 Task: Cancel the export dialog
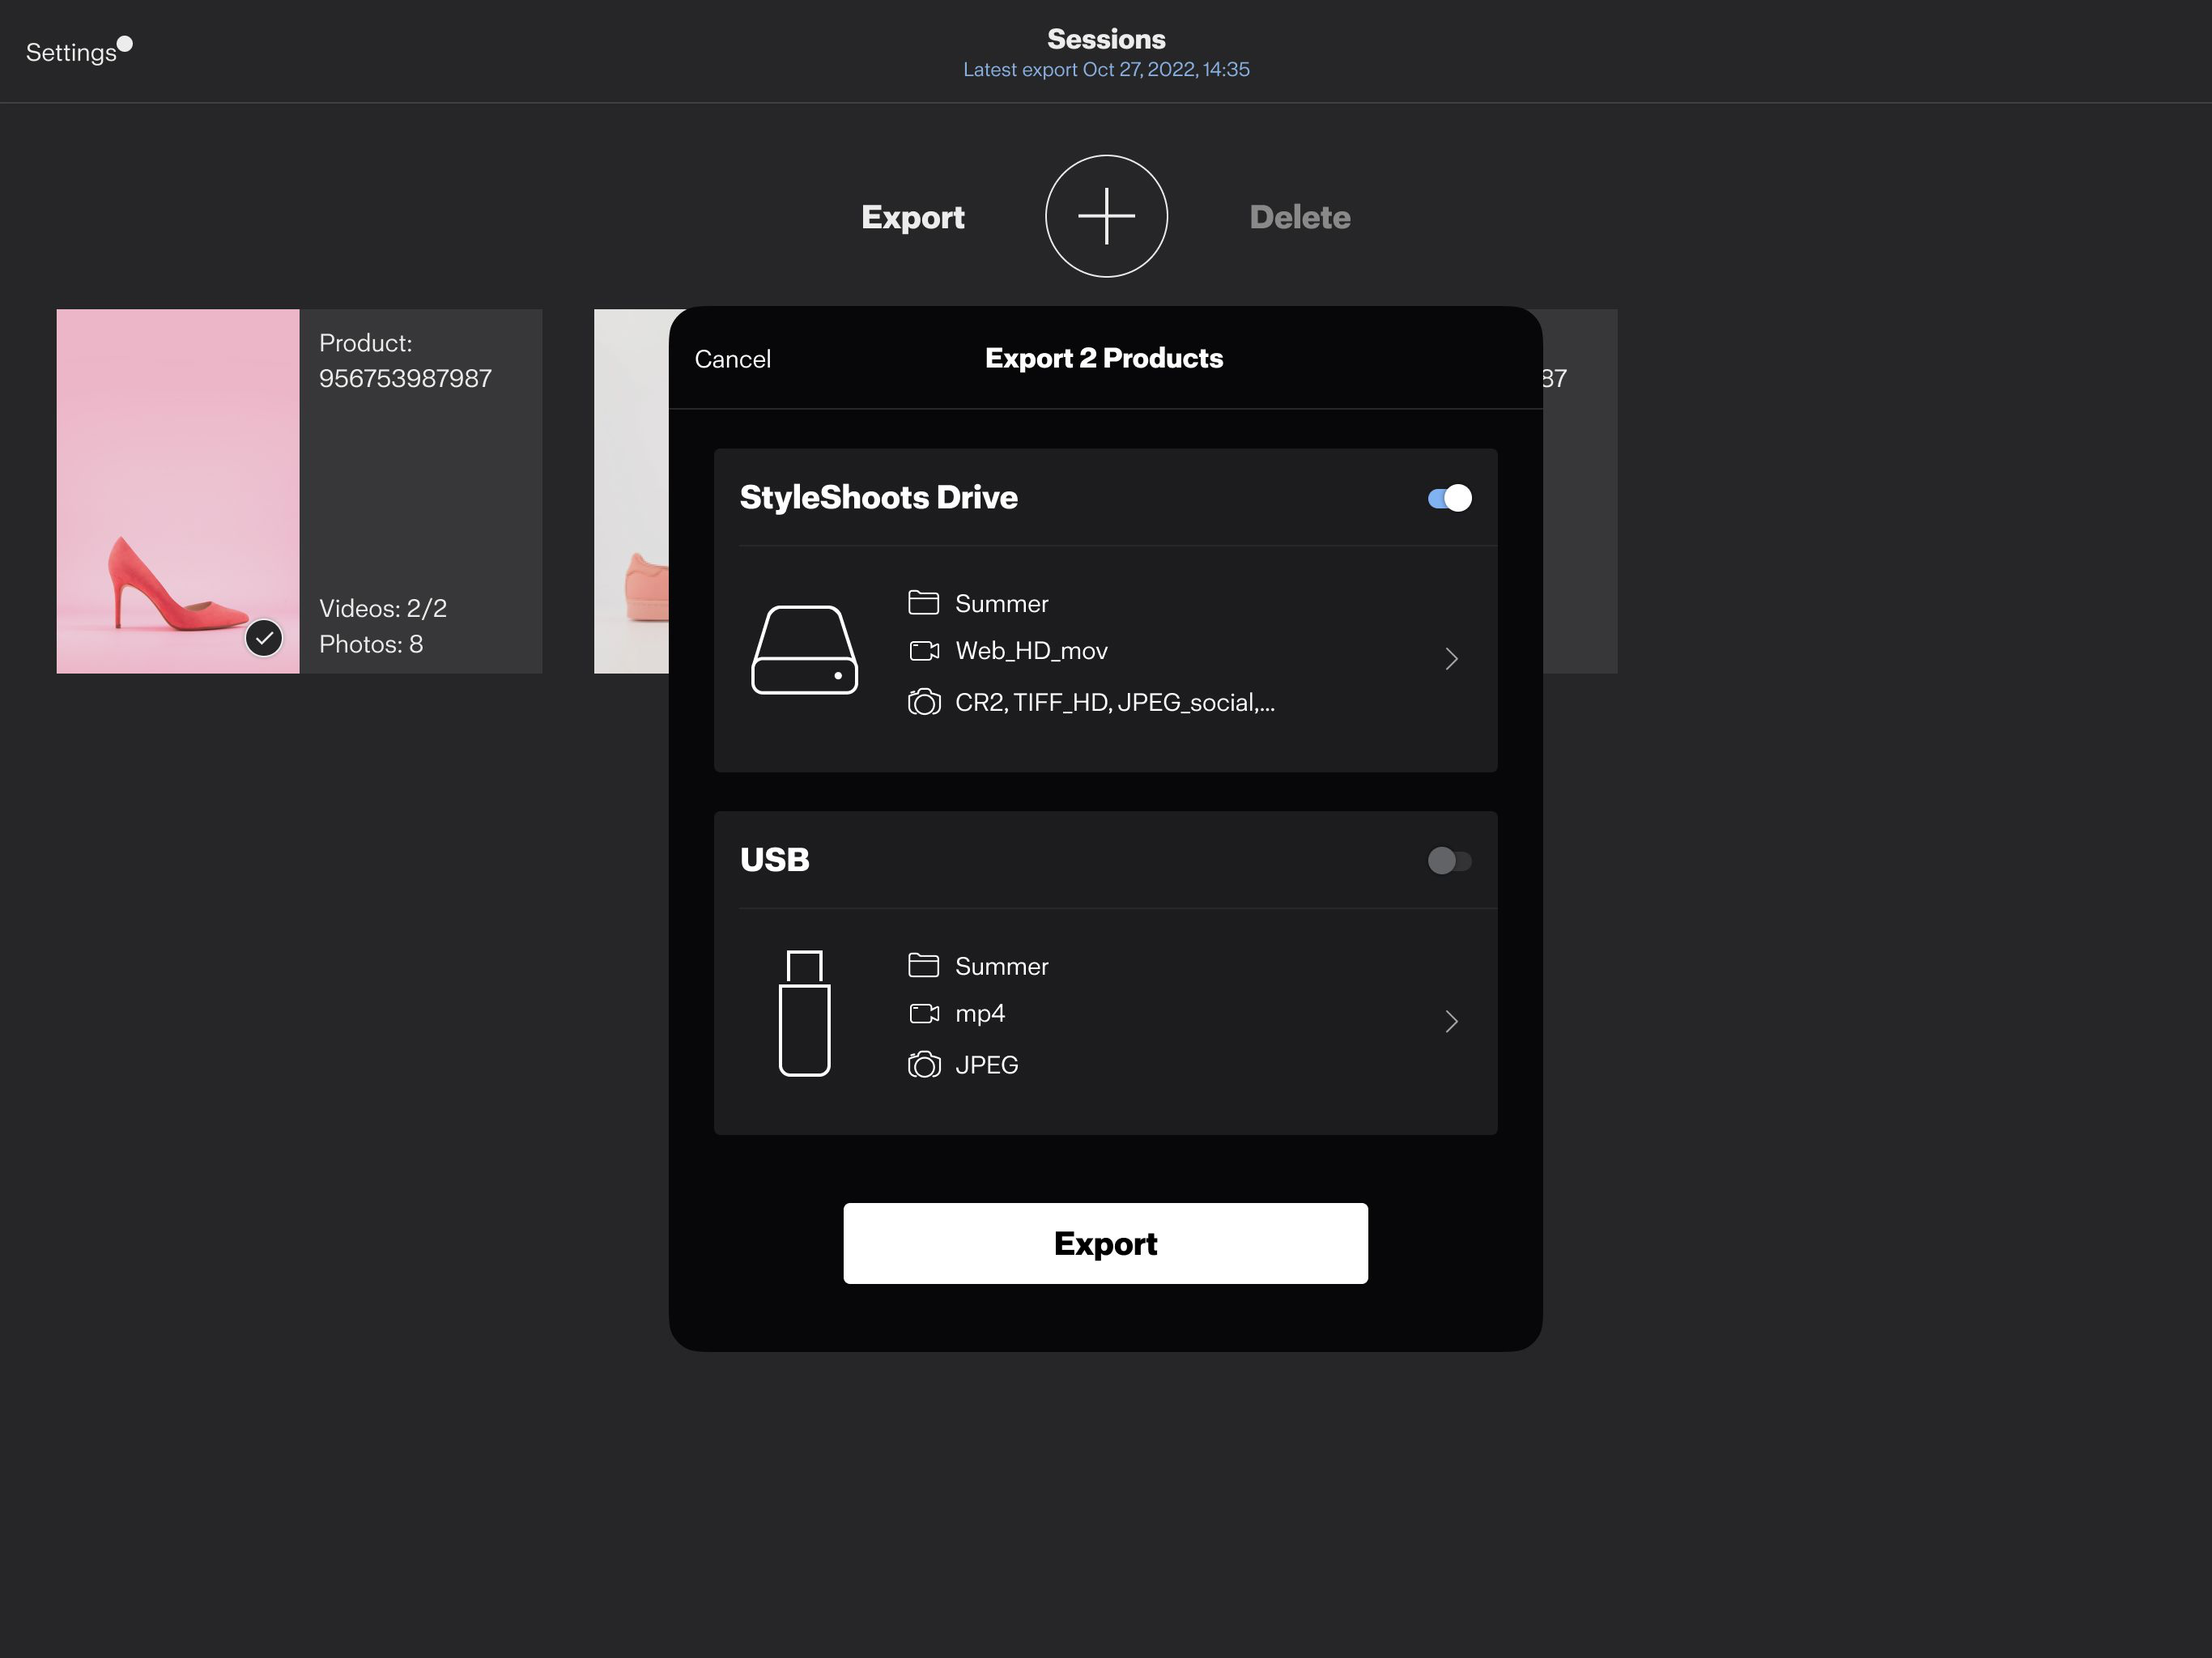[732, 359]
